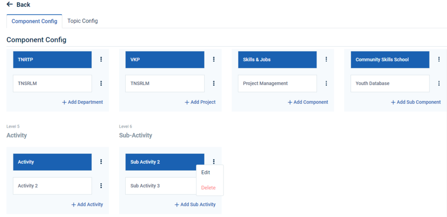Click Add Sub Activity link
Image resolution: width=447 pixels, height=217 pixels.
point(195,205)
